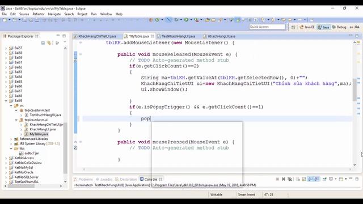Viewport: 363px width, 204px height.
Task: Open the Window menu
Action: pyautogui.click(x=106, y=14)
